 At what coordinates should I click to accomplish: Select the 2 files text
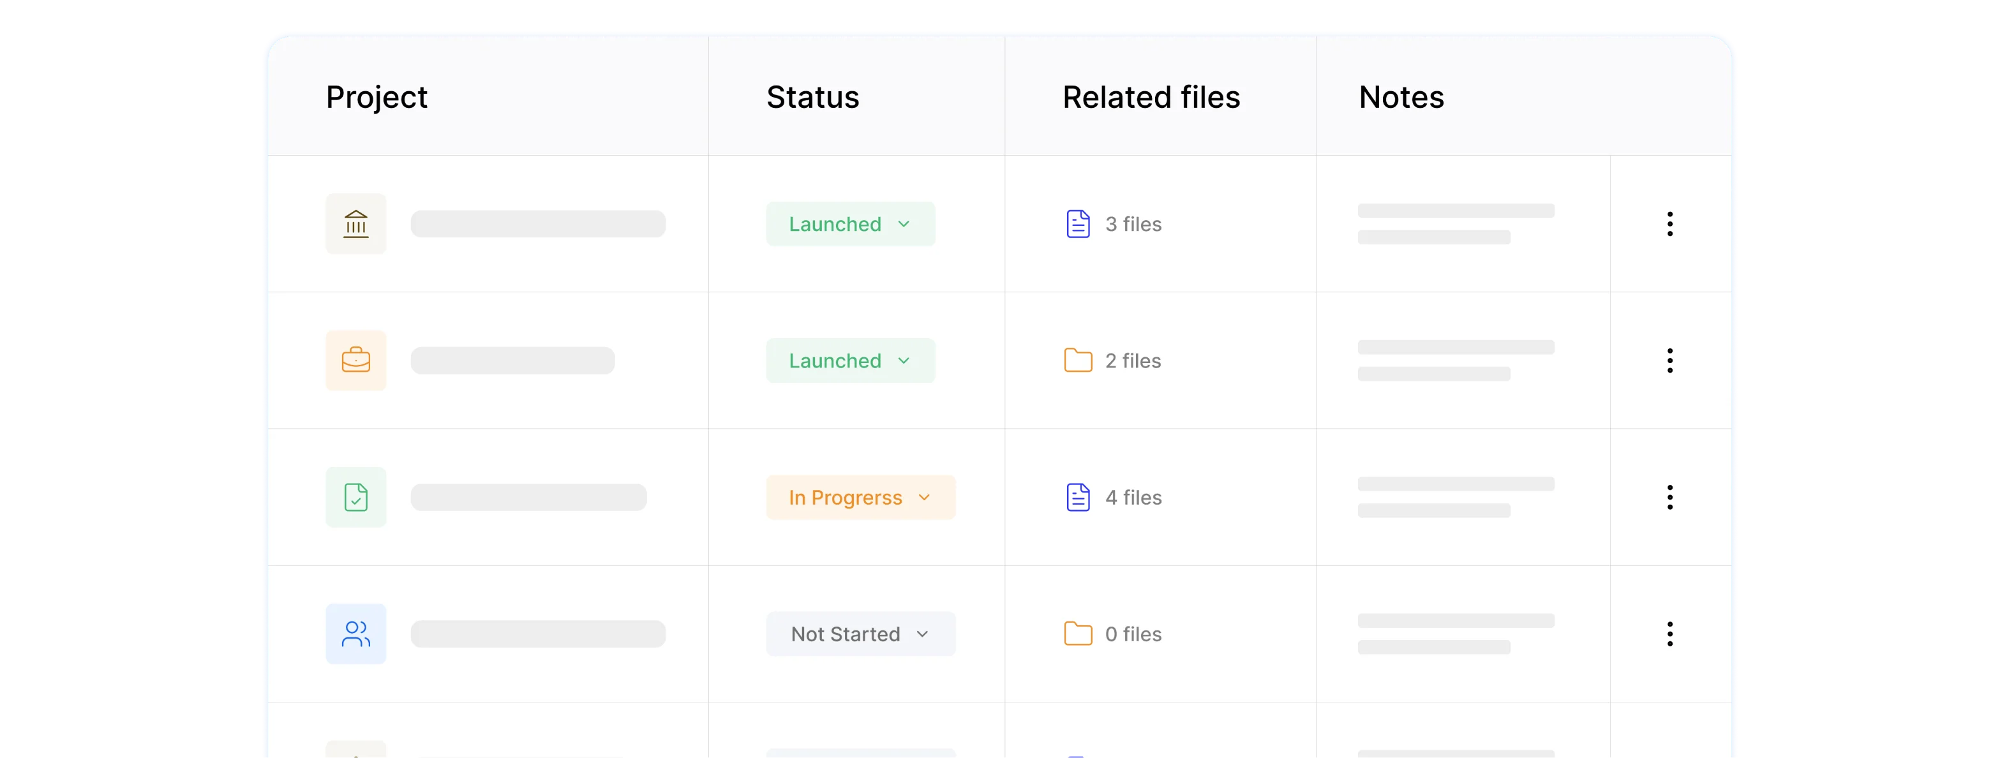click(x=1133, y=360)
